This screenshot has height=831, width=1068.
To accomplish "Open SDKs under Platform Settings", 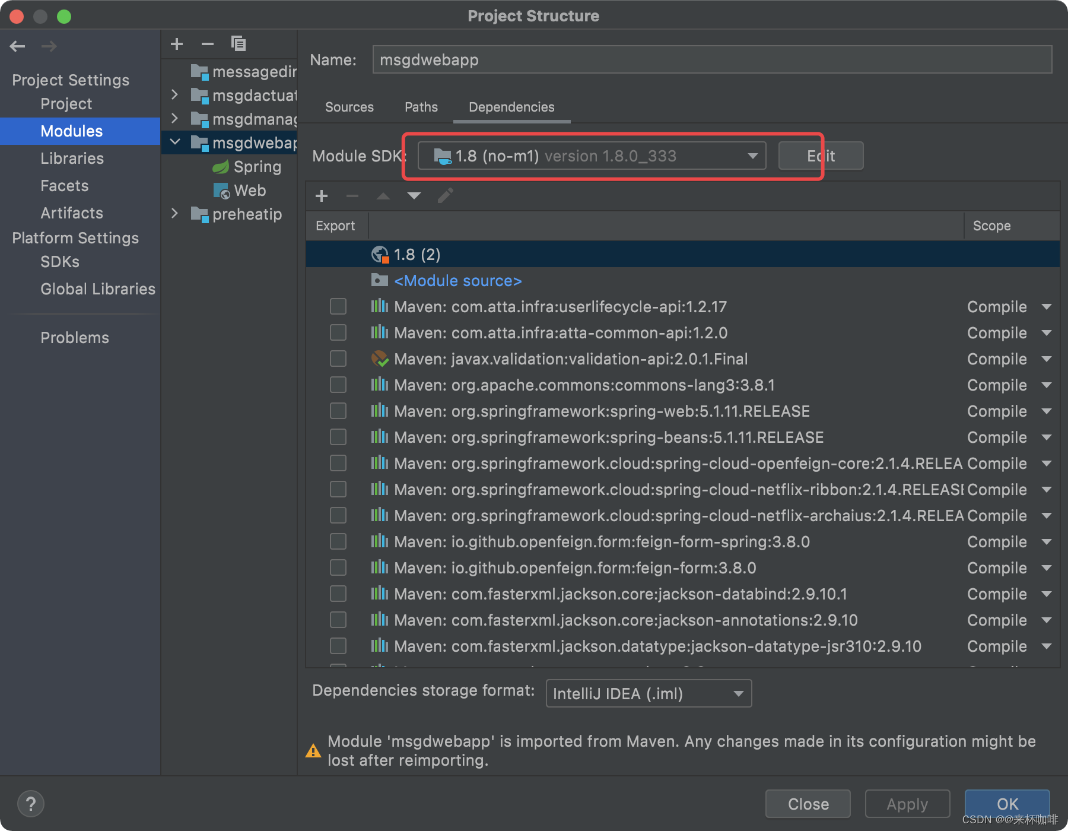I will [60, 262].
